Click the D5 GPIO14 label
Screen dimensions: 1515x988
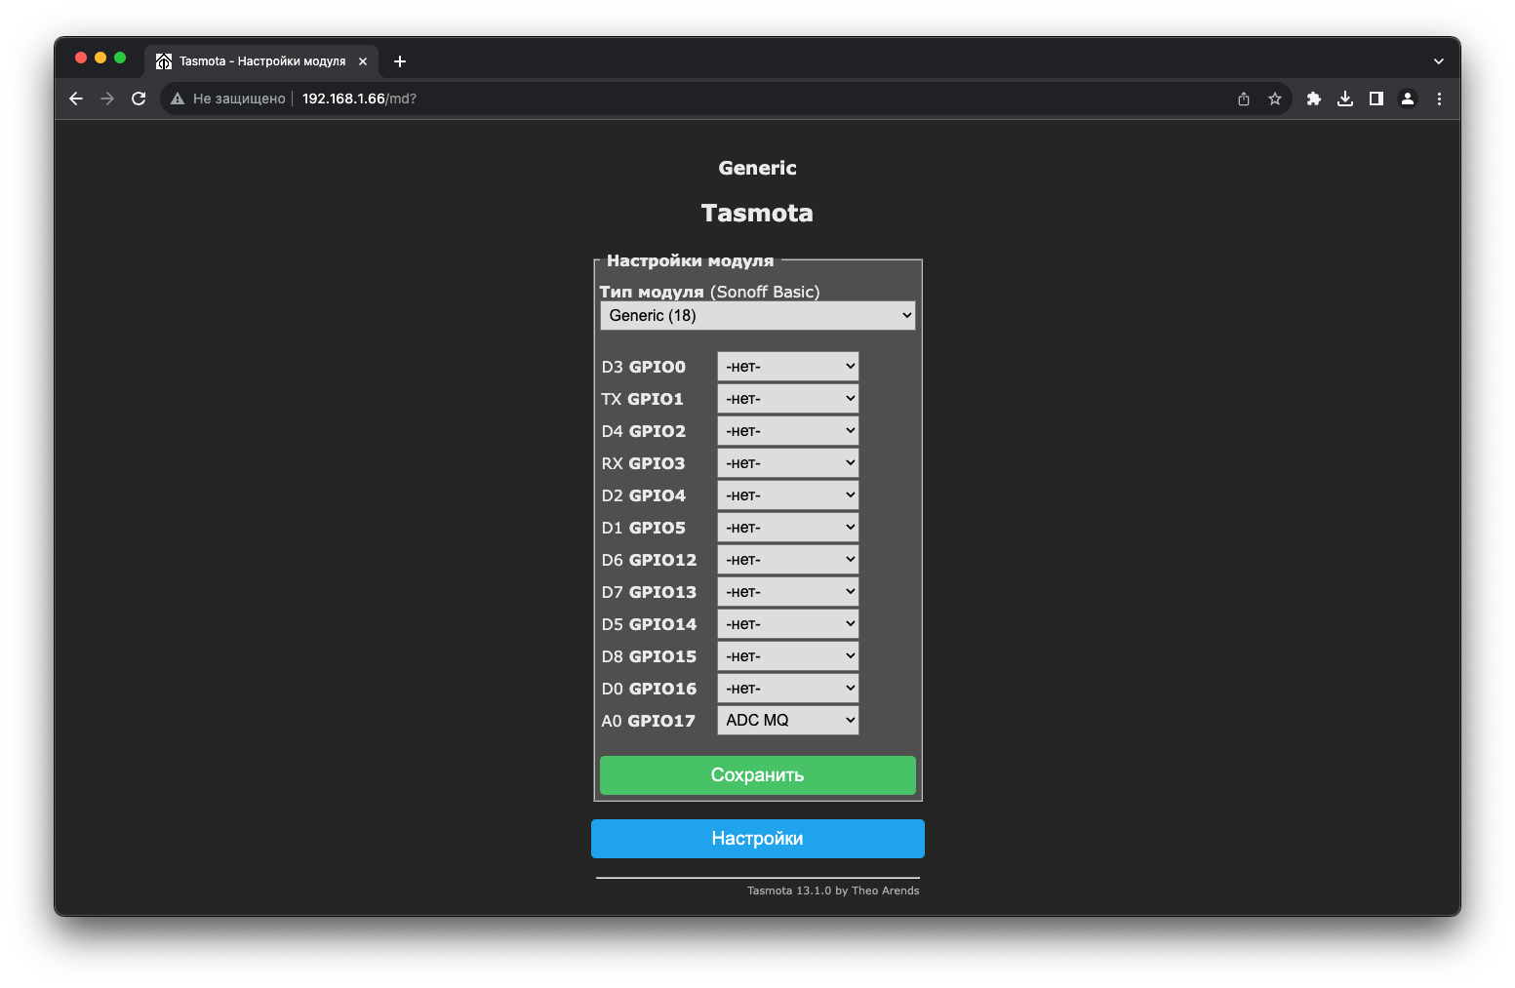(x=650, y=624)
